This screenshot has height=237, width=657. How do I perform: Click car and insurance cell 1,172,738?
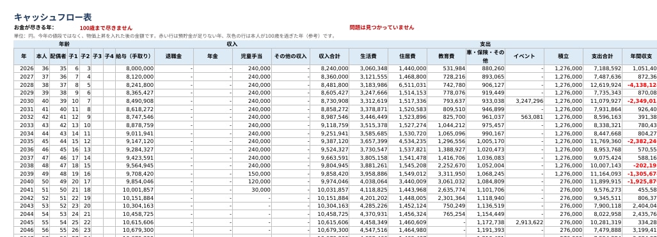click(x=486, y=223)
